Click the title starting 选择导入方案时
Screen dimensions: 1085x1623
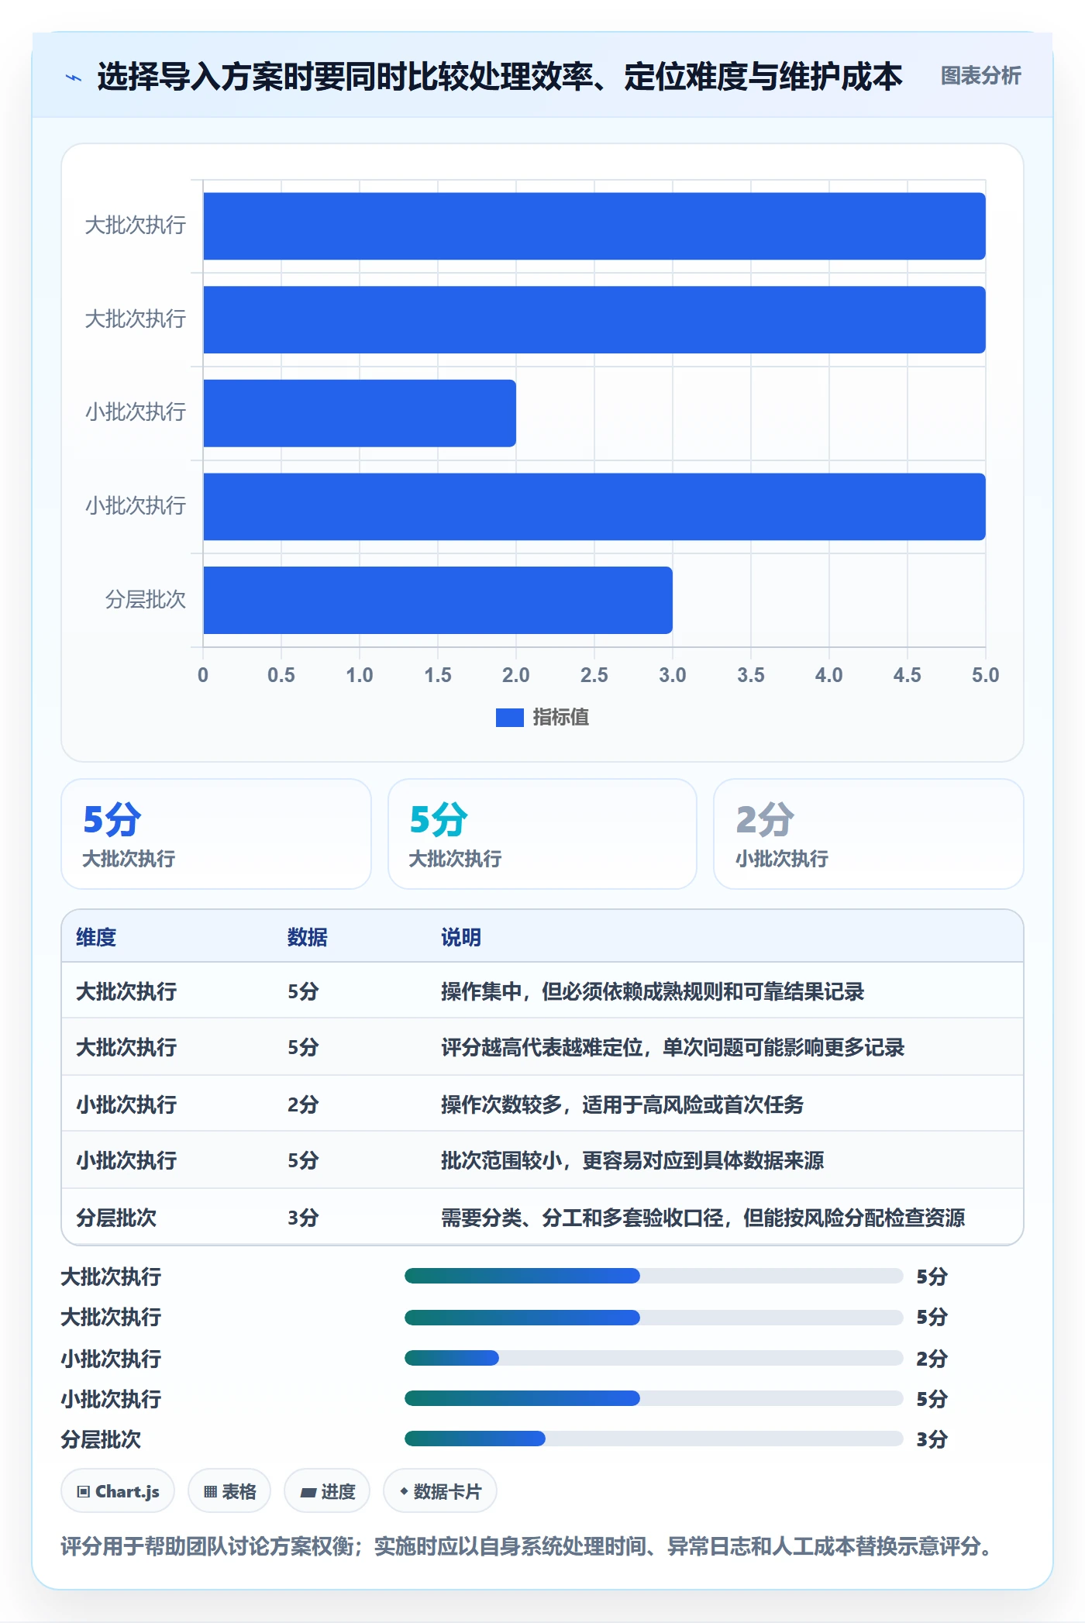pyautogui.click(x=500, y=77)
